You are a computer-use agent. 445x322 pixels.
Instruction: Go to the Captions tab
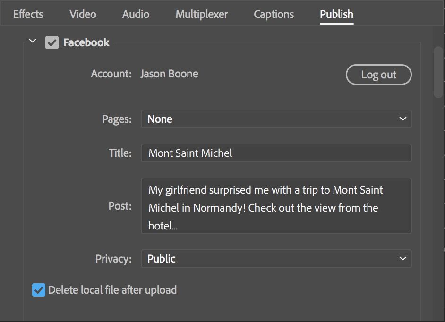pyautogui.click(x=274, y=14)
